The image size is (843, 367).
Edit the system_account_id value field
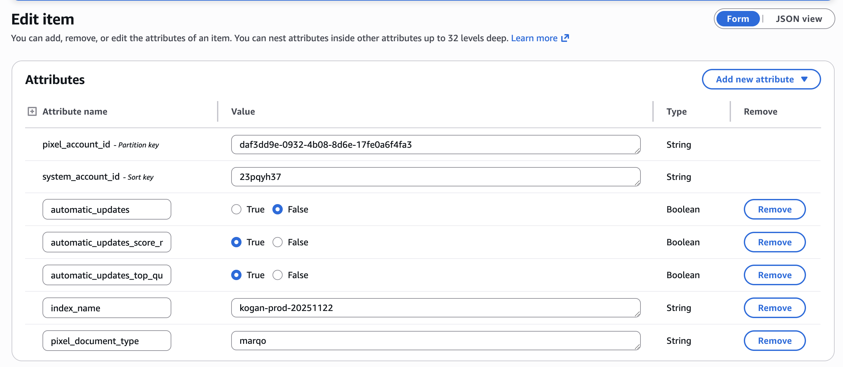[x=435, y=177]
